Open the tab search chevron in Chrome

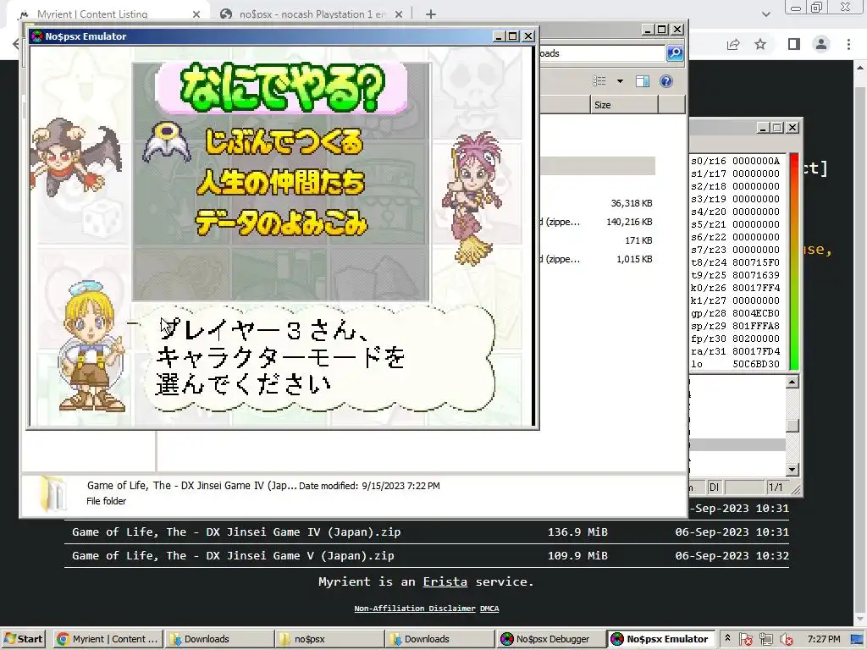coord(765,14)
